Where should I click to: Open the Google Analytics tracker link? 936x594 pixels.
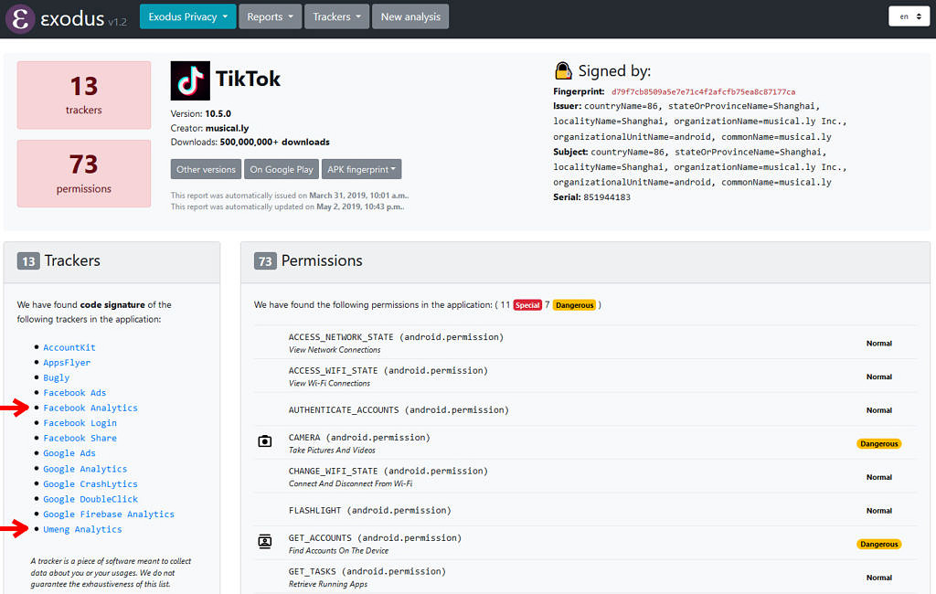point(85,469)
